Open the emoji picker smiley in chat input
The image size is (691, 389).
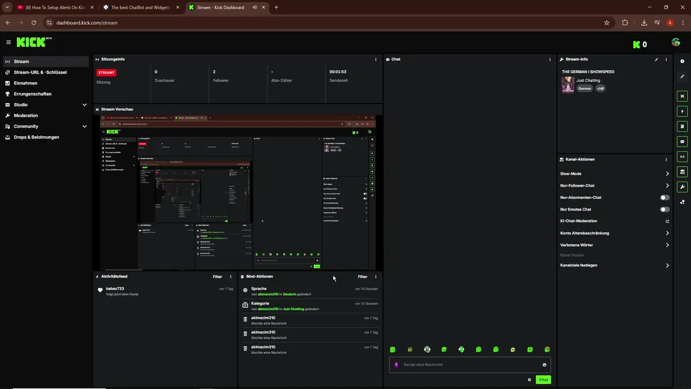pyautogui.click(x=544, y=365)
